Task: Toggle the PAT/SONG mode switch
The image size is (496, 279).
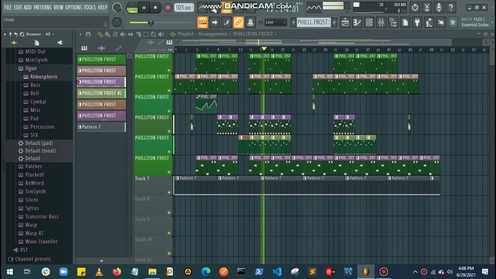Action: tap(132, 7)
